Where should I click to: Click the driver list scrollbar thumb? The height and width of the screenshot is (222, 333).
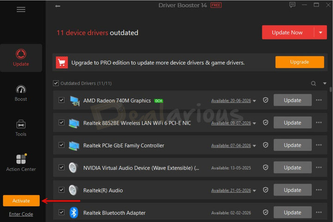(x=331, y=89)
